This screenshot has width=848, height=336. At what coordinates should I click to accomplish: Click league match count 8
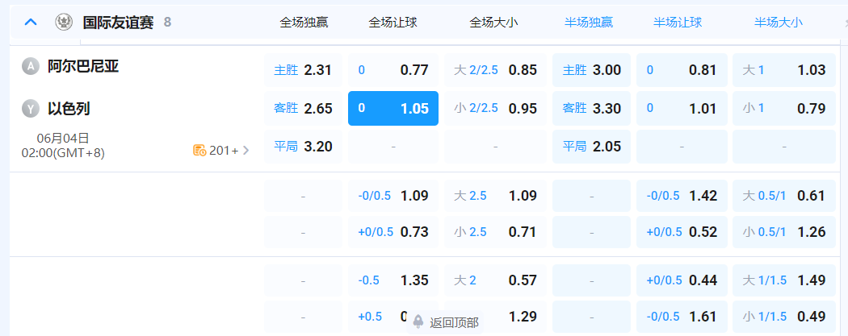tap(168, 22)
